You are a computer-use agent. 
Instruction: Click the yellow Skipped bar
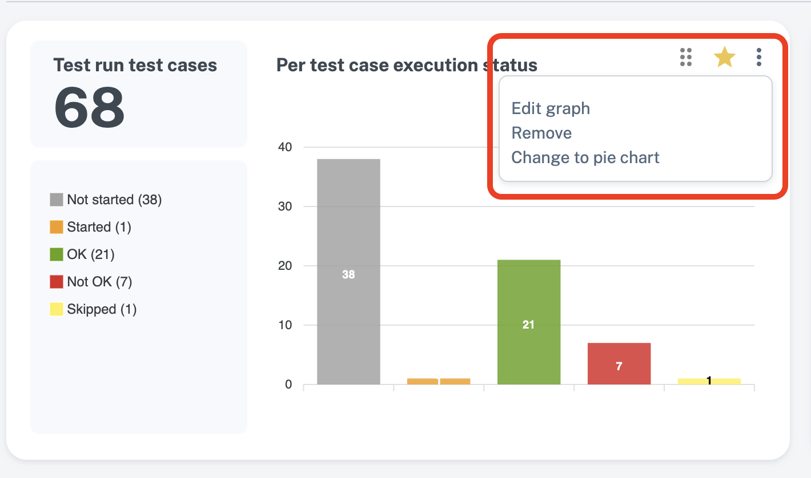709,381
